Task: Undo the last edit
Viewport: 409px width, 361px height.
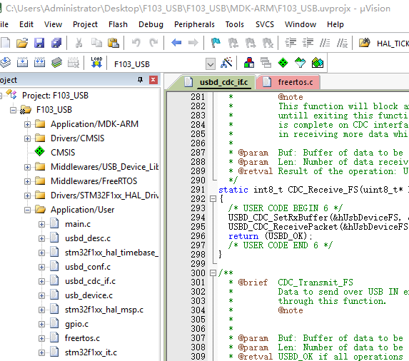Action: pos(136,43)
